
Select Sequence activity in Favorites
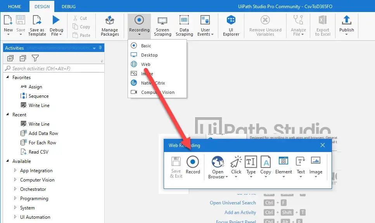tap(35, 96)
